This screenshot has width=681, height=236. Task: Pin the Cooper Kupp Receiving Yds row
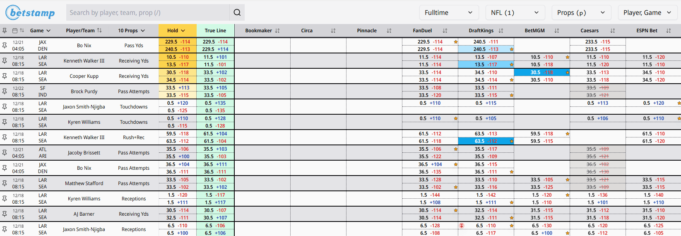click(x=5, y=76)
